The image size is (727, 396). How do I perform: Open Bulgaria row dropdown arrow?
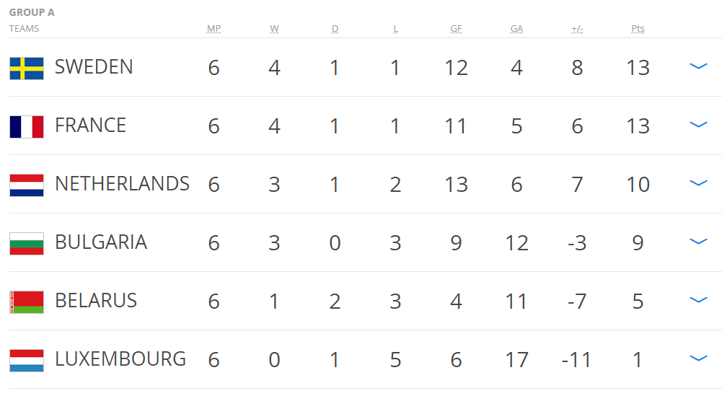[x=698, y=242]
